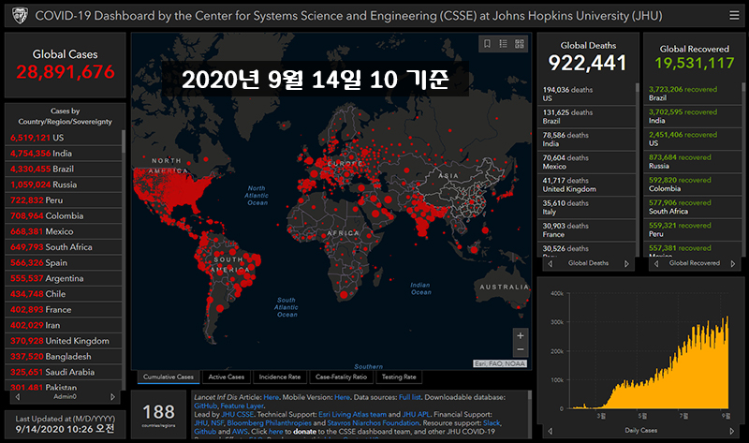The height and width of the screenshot is (443, 749).
Task: Select the Chile row with 434,748 cases
Action: (63, 294)
